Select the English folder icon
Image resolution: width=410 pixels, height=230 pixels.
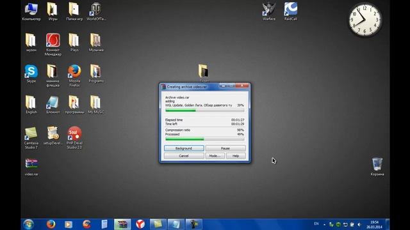tap(31, 105)
